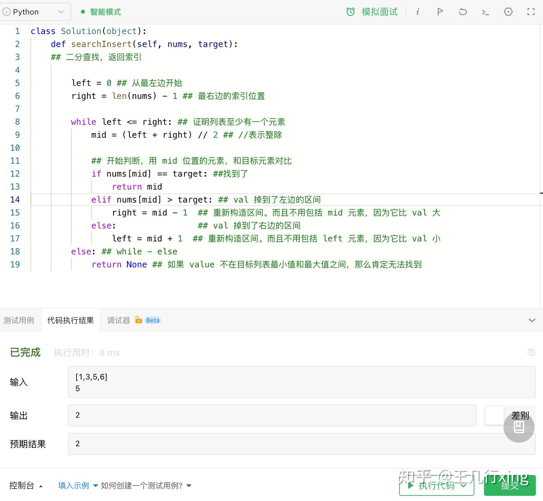Image resolution: width=543 pixels, height=501 pixels.
Task: Enter fullscreen mode via the expand icon
Action: coord(531,12)
